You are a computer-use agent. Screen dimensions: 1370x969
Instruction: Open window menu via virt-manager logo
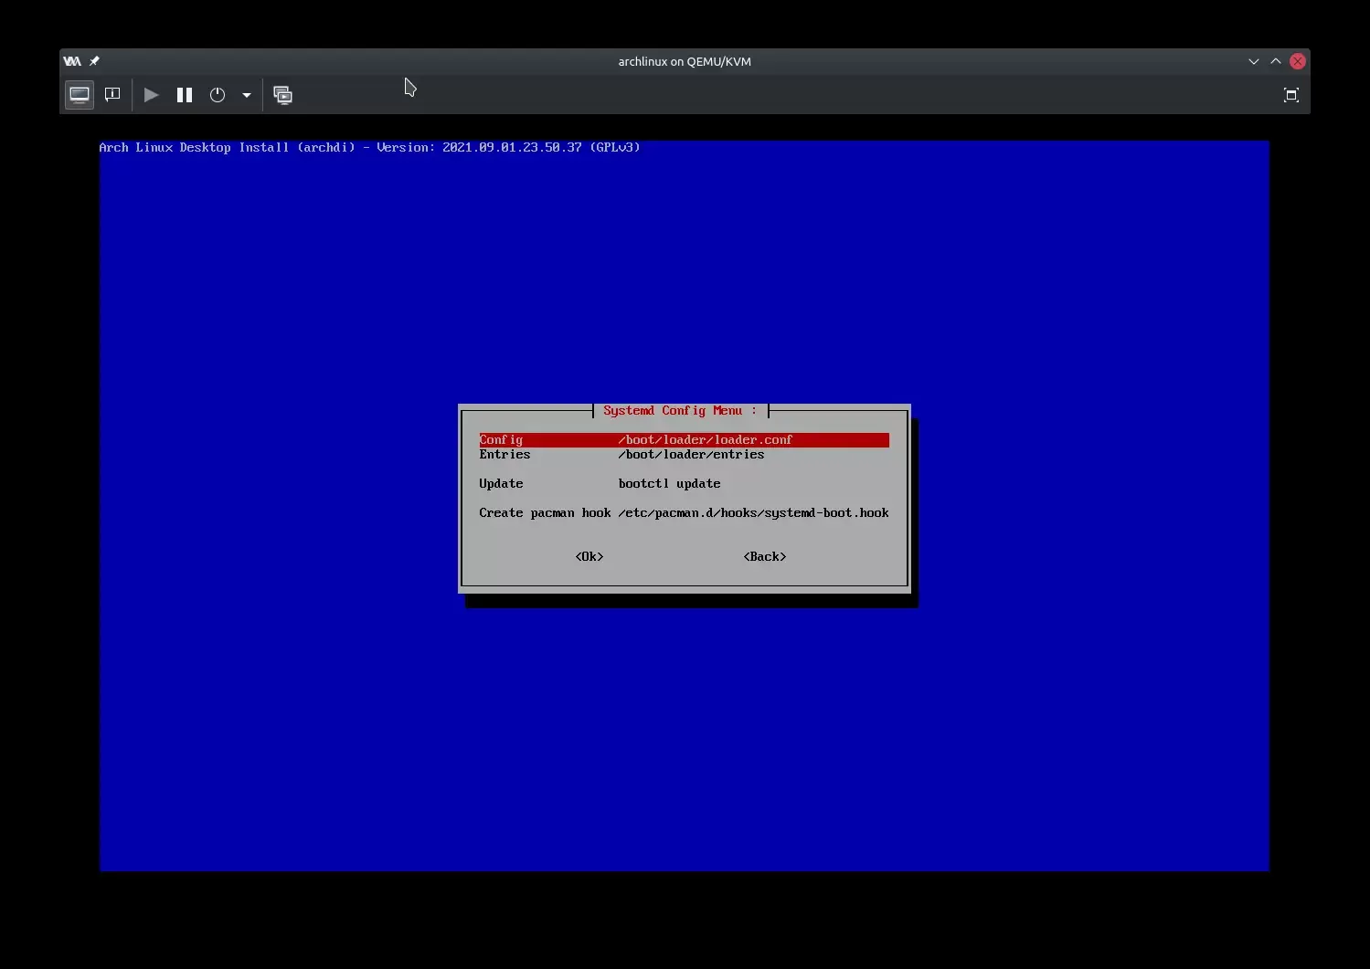pyautogui.click(x=72, y=61)
